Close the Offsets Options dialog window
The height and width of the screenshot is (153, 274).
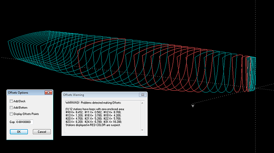pyautogui.click(x=49, y=93)
